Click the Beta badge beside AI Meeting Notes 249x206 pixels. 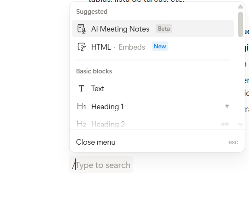point(164,29)
